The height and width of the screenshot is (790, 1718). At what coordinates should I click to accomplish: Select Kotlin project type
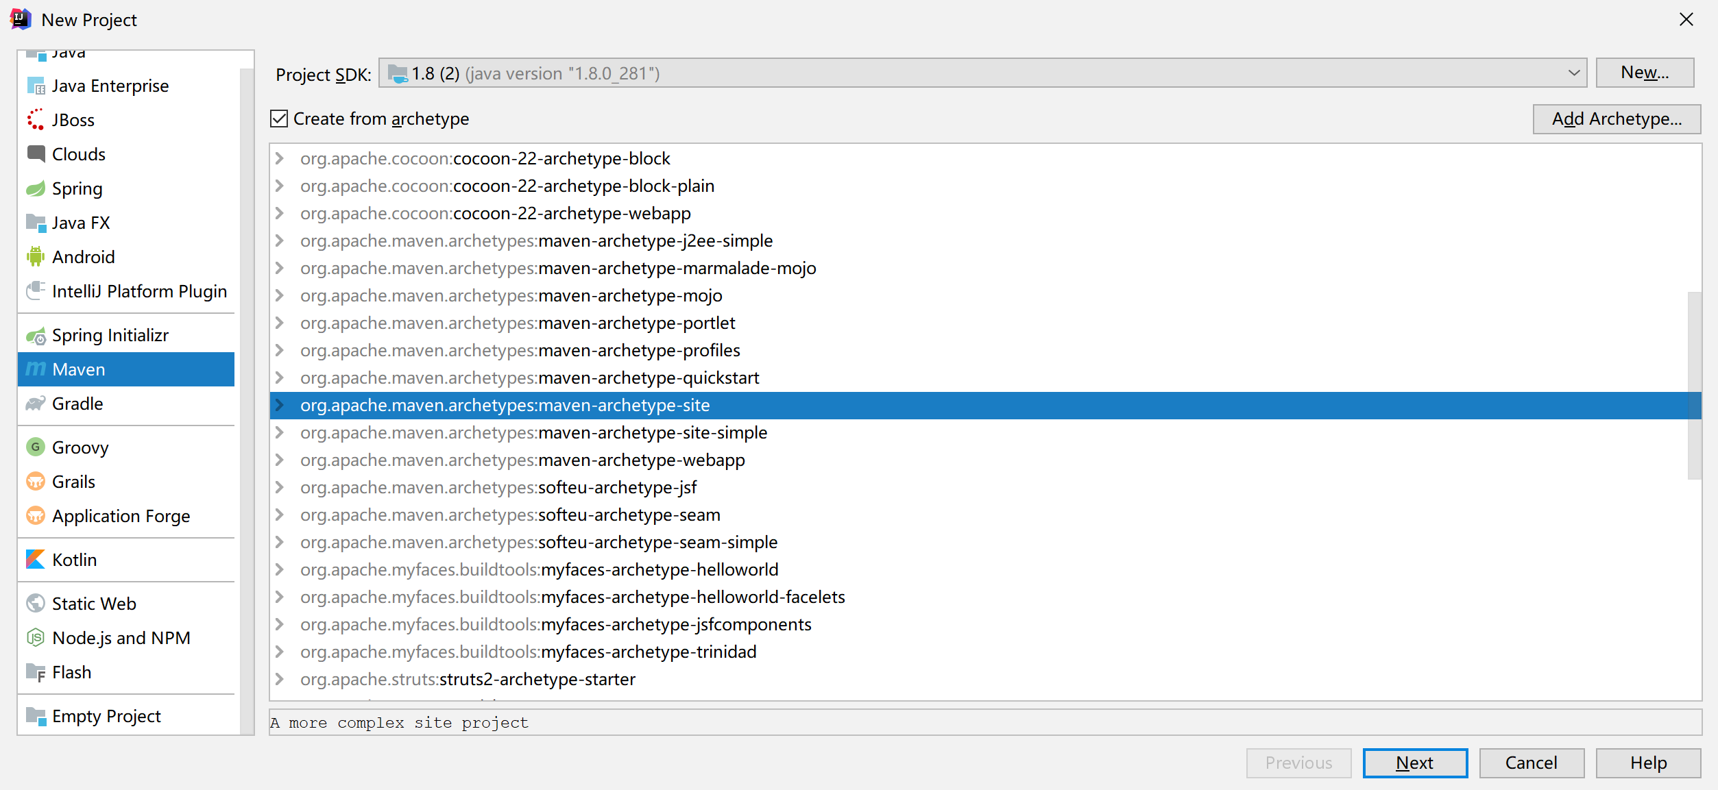(x=126, y=560)
